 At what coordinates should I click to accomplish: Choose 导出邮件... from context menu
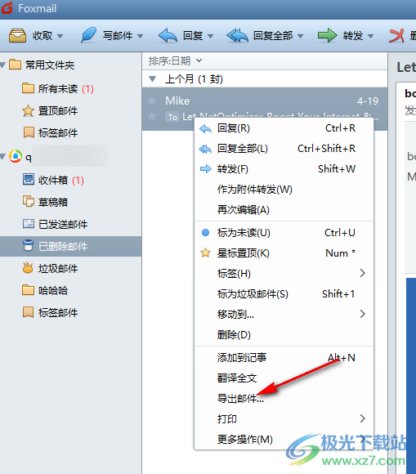point(284,399)
